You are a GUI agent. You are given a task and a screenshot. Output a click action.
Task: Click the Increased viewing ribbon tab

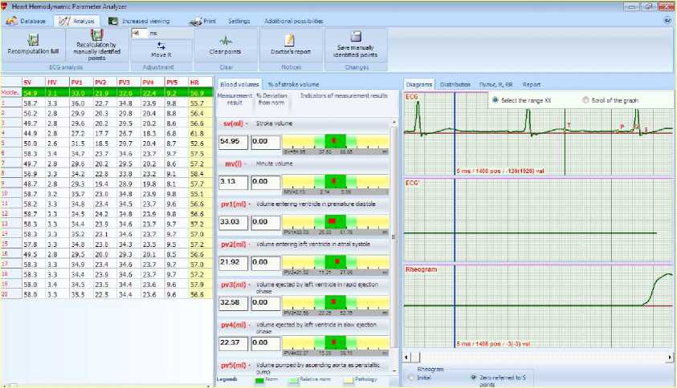tap(141, 21)
